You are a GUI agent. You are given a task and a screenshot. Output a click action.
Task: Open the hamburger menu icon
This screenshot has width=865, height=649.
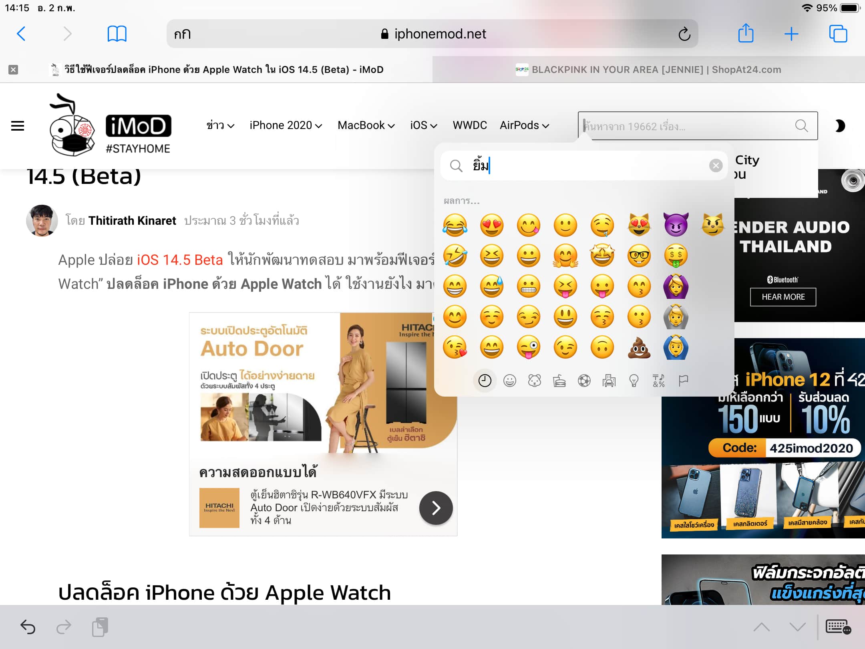click(x=18, y=126)
